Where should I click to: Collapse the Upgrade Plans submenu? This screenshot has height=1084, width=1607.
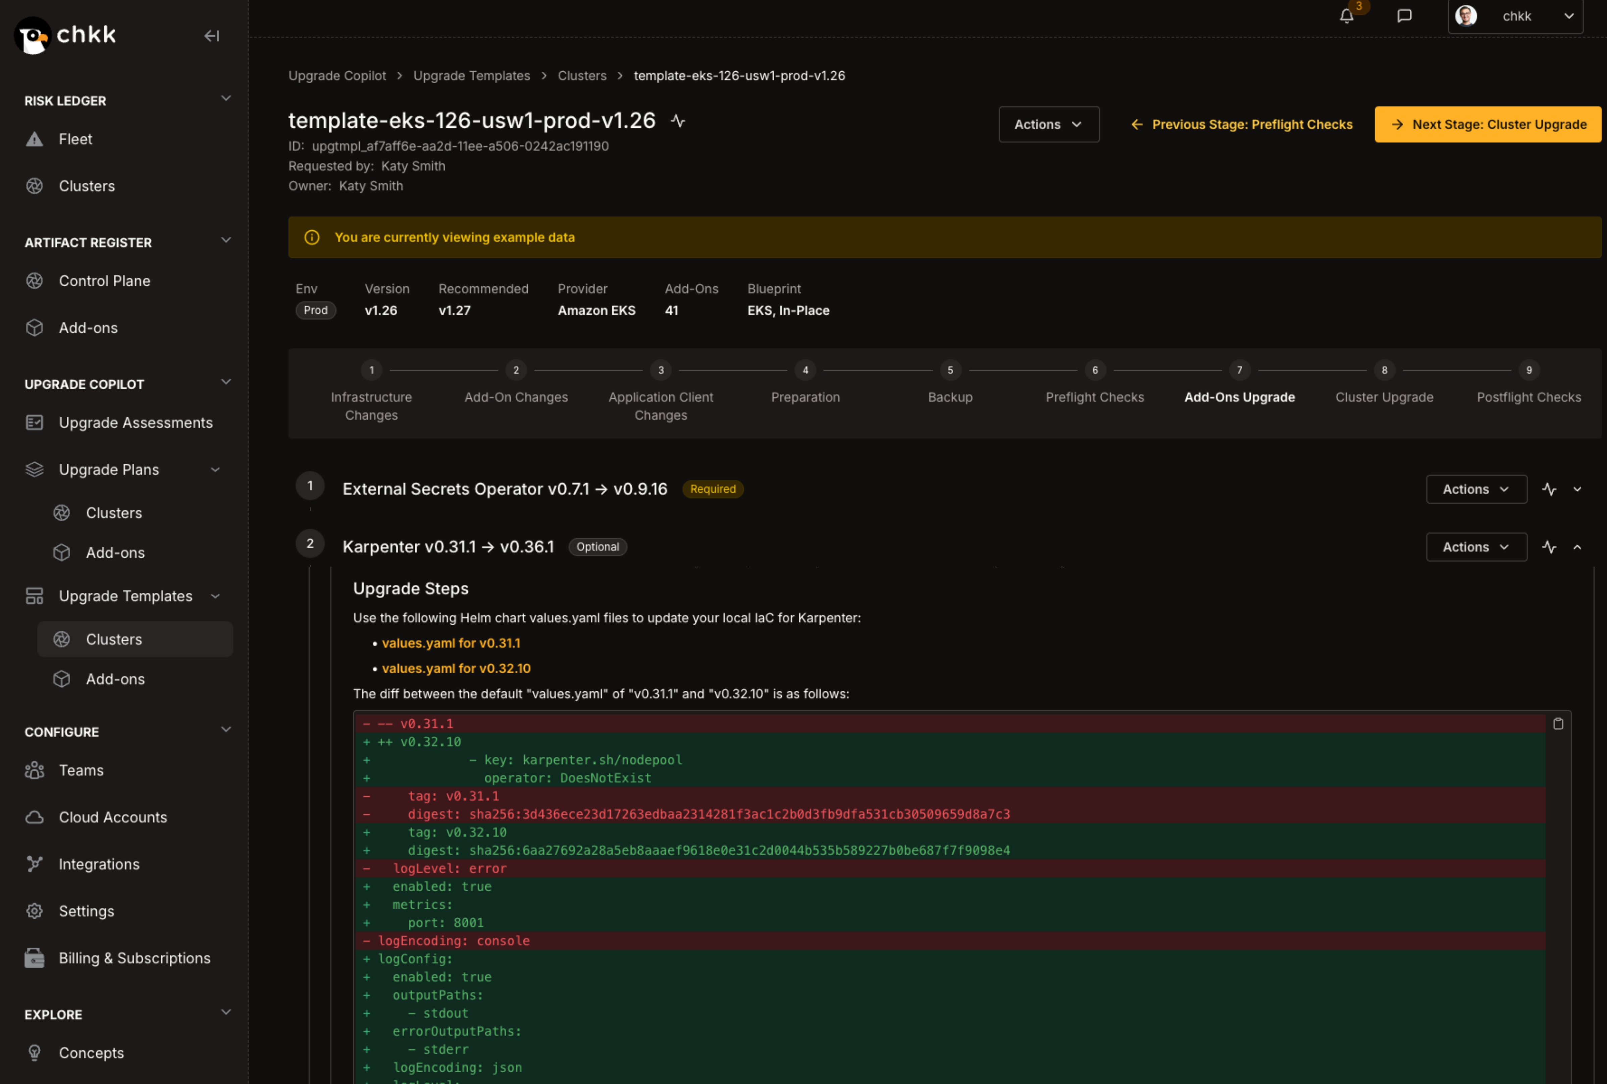(215, 470)
